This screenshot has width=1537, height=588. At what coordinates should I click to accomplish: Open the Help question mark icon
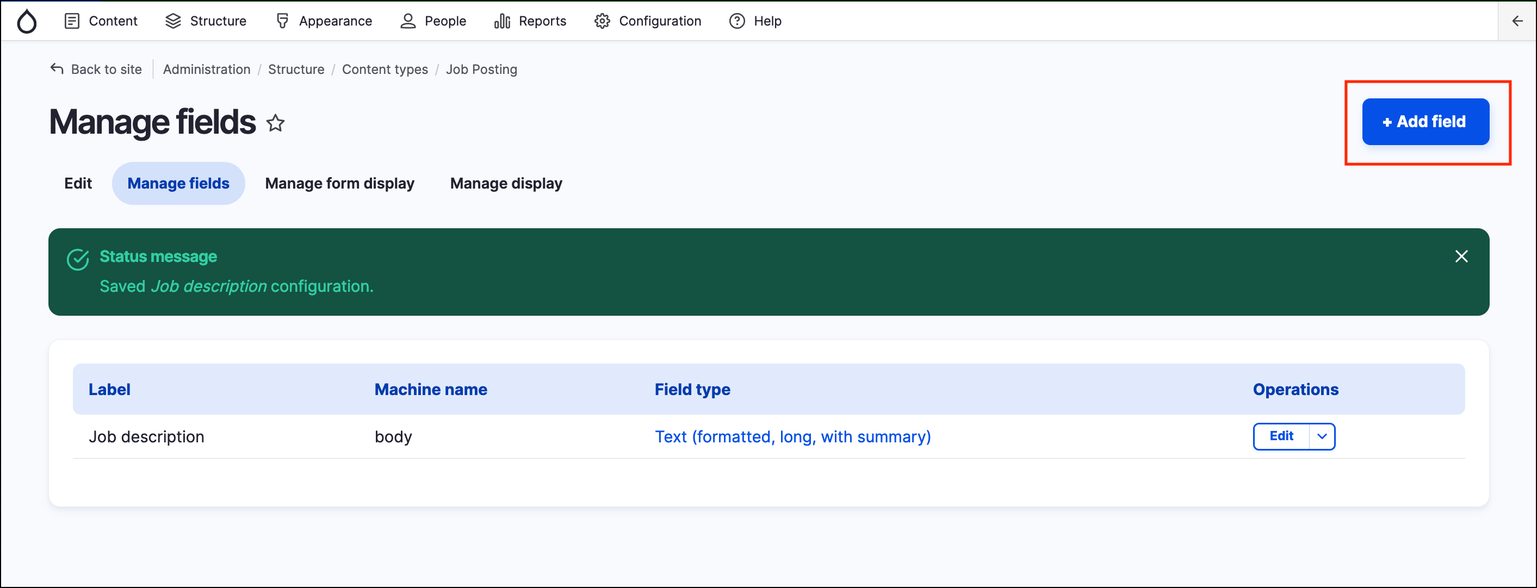pos(736,21)
